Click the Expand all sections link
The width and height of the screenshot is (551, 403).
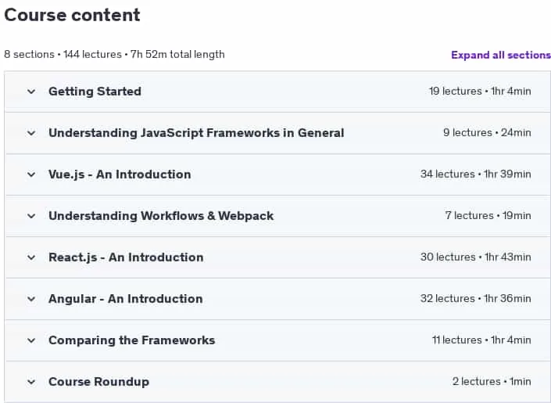pyautogui.click(x=501, y=55)
